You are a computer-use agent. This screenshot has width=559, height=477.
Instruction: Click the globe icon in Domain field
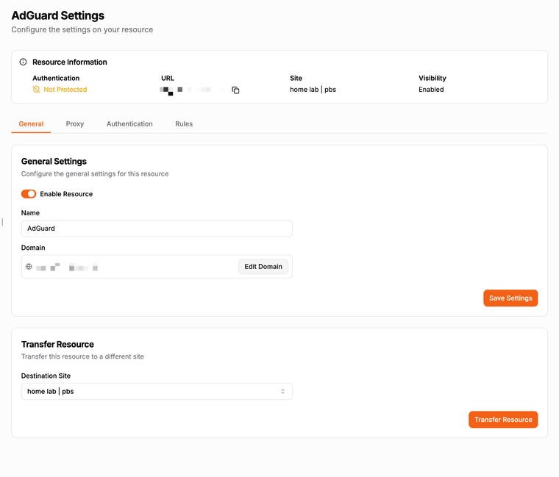[29, 267]
